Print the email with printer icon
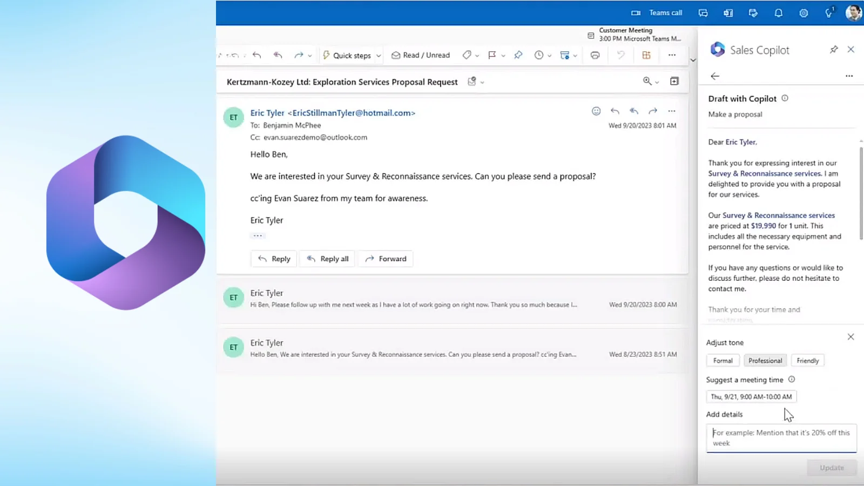The width and height of the screenshot is (864, 486). (x=595, y=55)
